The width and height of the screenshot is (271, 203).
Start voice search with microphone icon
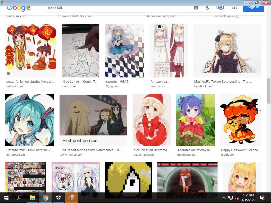pos(207,8)
